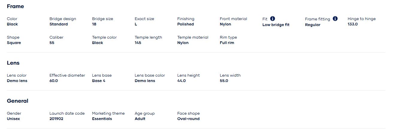Image resolution: width=393 pixels, height=129 pixels.
Task: Select the Polished finishing value
Action: (x=185, y=24)
